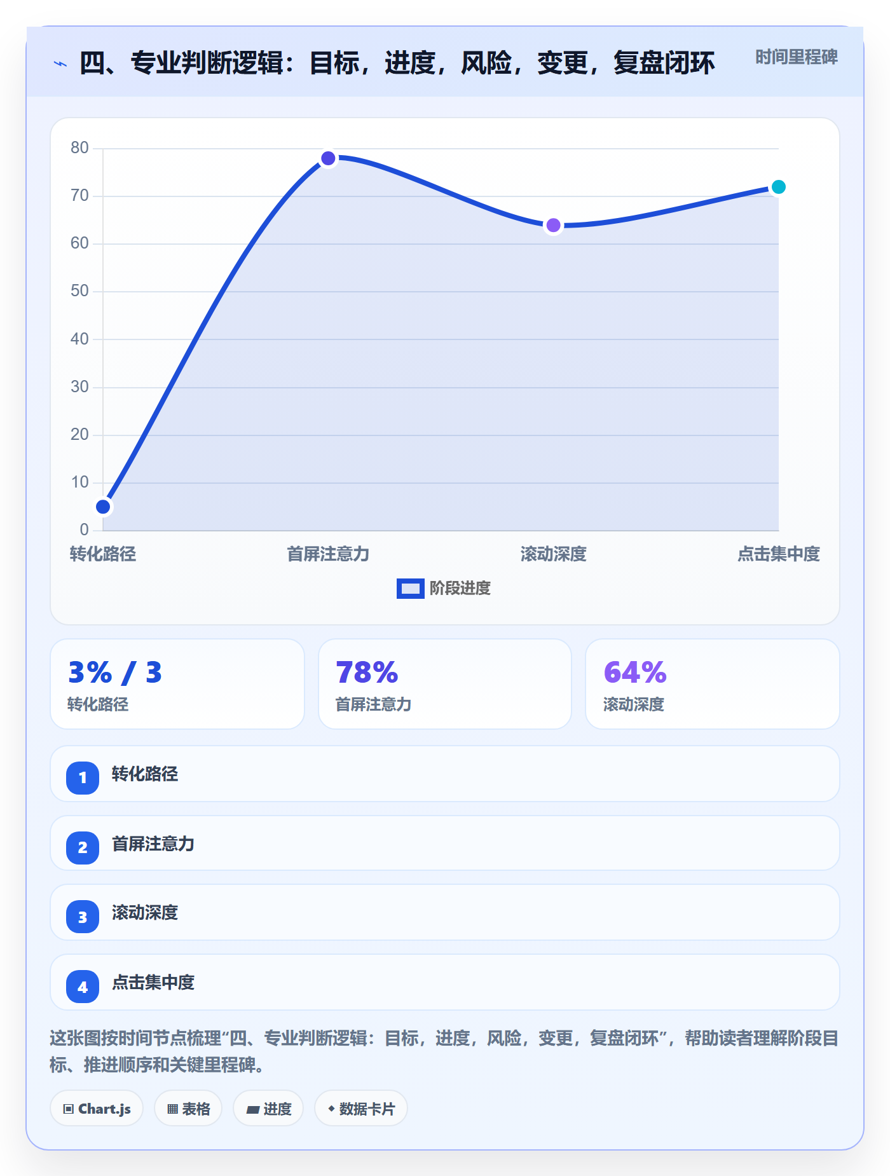Click the 转化路径 data point on chart
This screenshot has height=1176, width=890.
103,507
